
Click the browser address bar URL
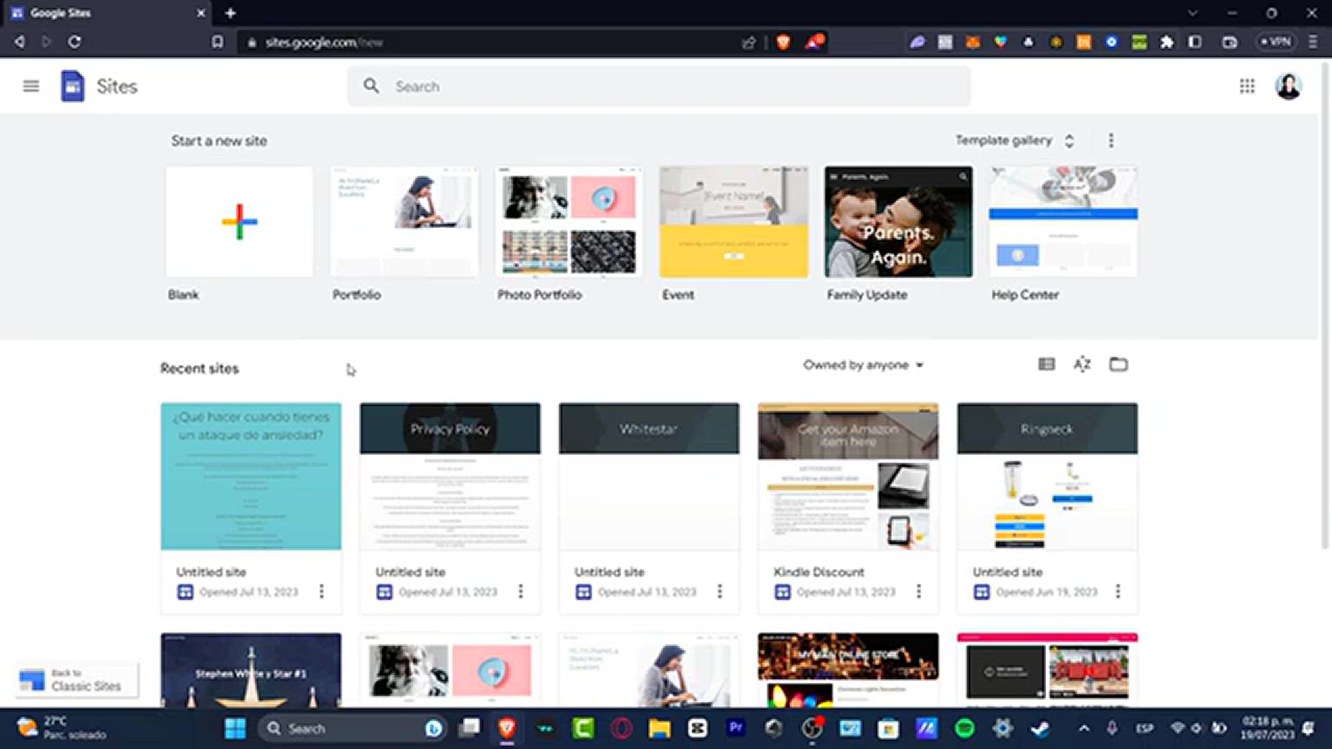click(323, 42)
